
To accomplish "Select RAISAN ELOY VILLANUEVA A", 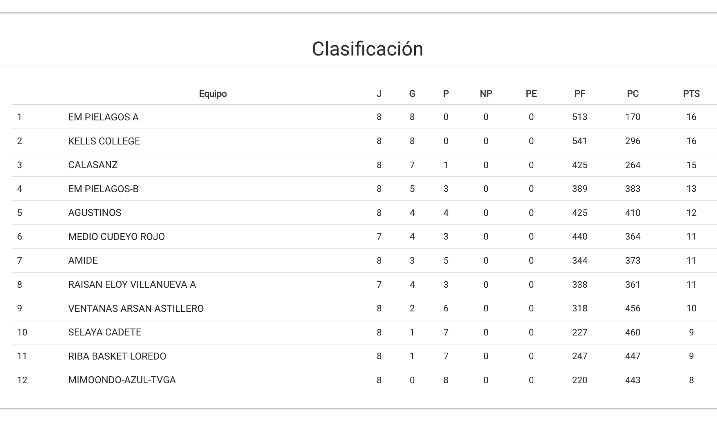I will (x=132, y=284).
